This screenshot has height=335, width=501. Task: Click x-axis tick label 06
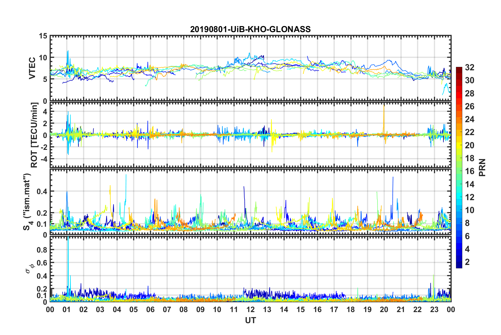click(150, 309)
